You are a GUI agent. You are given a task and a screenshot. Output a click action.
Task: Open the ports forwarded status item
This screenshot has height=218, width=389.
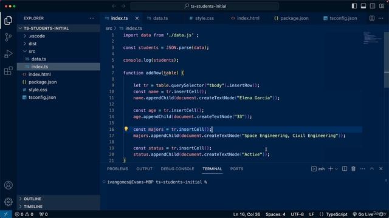[43, 214]
